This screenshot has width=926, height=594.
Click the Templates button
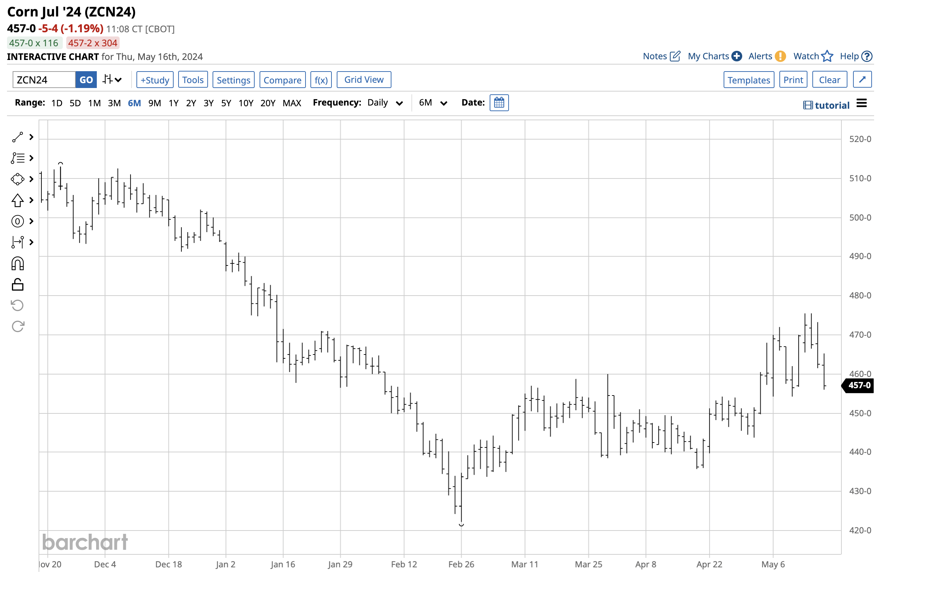(x=748, y=80)
